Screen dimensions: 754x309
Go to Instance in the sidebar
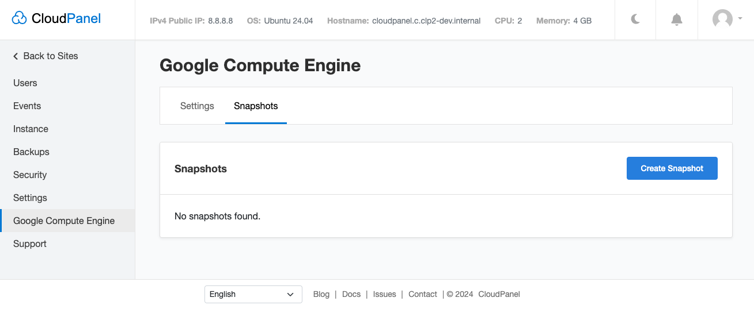point(31,129)
